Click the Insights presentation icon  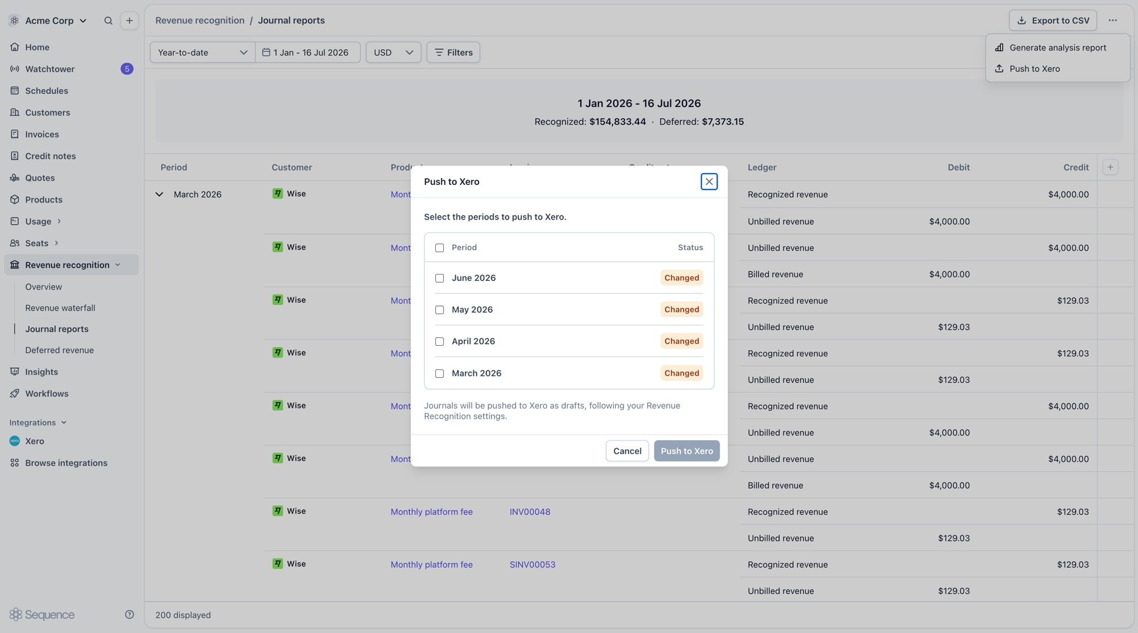(15, 372)
